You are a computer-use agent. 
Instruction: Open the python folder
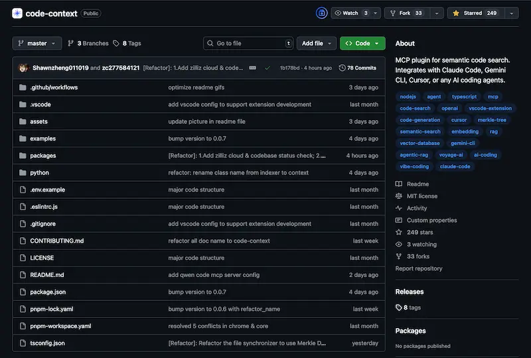coord(39,172)
